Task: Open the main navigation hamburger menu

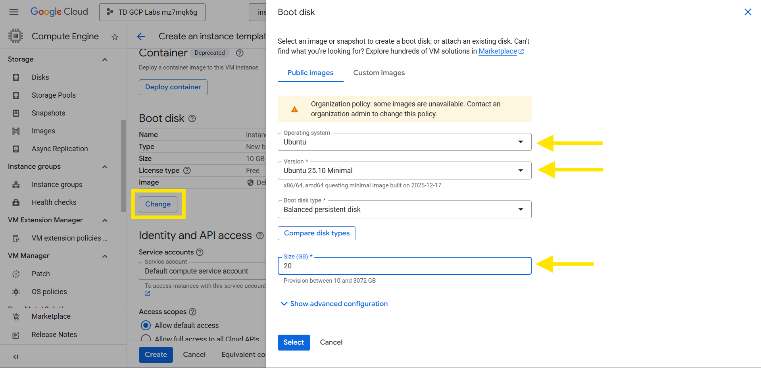Action: pos(14,12)
